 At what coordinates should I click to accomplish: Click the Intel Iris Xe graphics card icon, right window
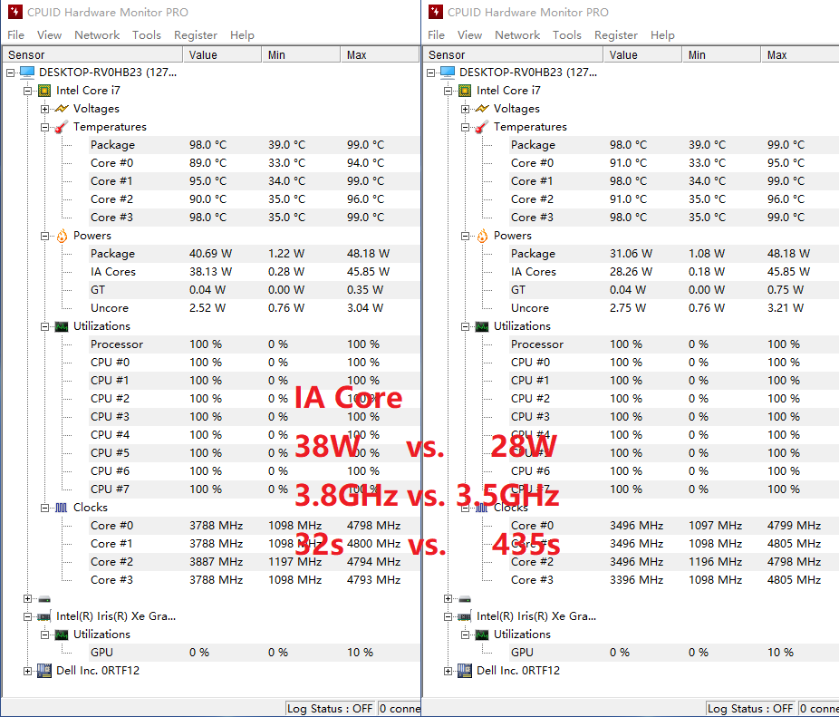click(465, 616)
